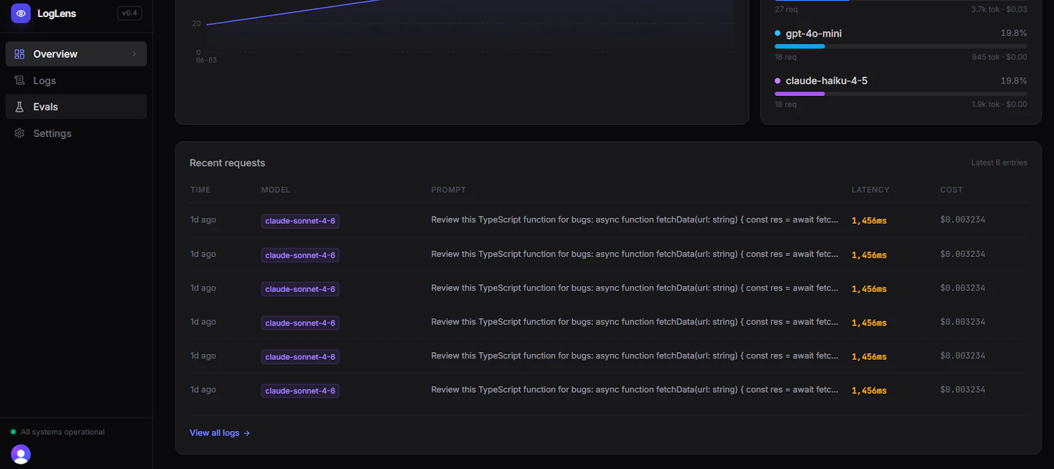Click the v0.4 version badge
1054x469 pixels.
tap(129, 13)
